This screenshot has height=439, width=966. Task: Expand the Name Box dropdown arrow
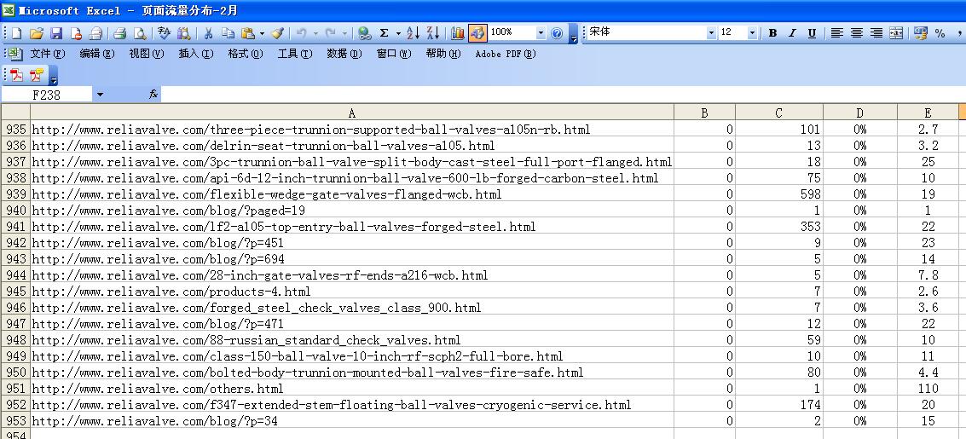click(x=100, y=95)
